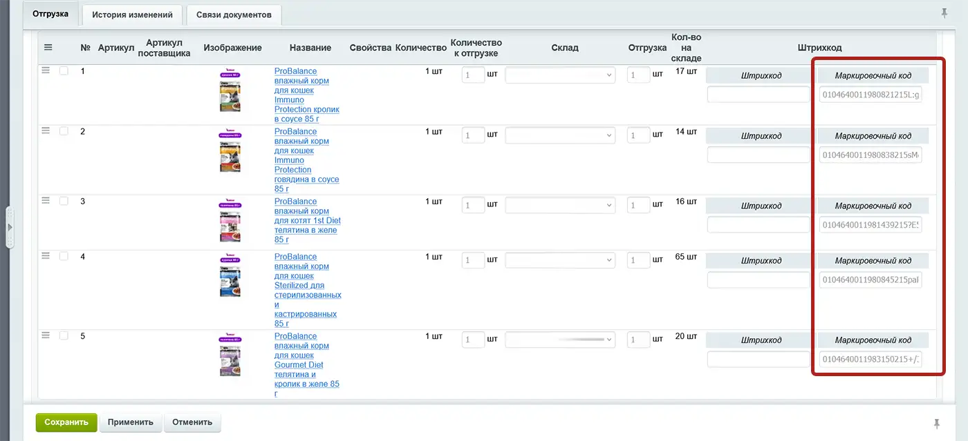
Task: Click the pin icon next to the Save bar
Action: coord(937,423)
